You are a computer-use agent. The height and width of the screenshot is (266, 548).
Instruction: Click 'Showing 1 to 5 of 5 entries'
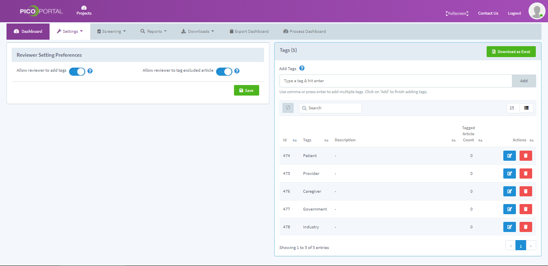304,248
